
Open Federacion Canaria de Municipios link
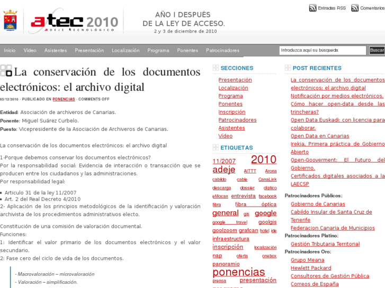pyautogui.click(x=333, y=228)
